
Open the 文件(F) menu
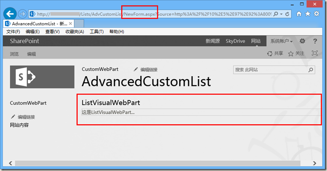(13, 32)
